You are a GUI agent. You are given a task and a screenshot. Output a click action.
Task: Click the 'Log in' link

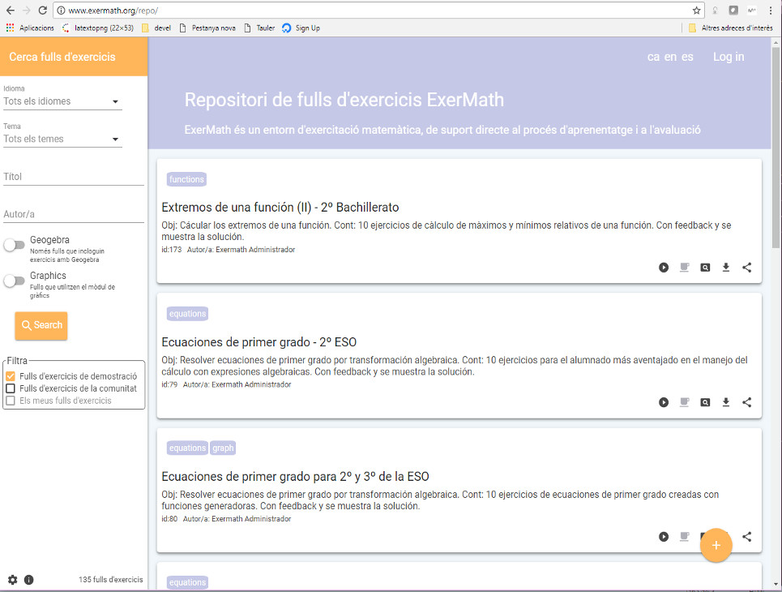(x=729, y=57)
